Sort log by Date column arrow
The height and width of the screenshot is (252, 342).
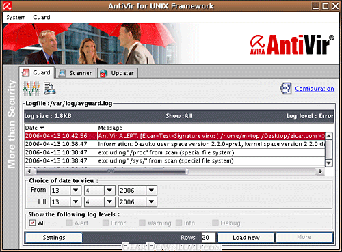click(x=42, y=128)
